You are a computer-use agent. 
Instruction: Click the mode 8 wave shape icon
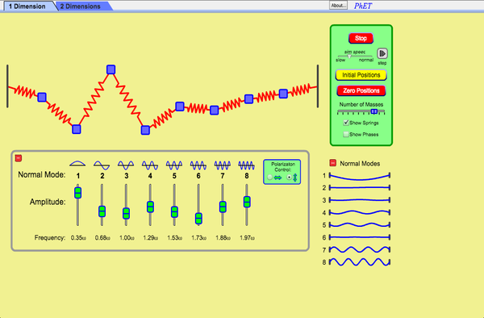point(246,165)
